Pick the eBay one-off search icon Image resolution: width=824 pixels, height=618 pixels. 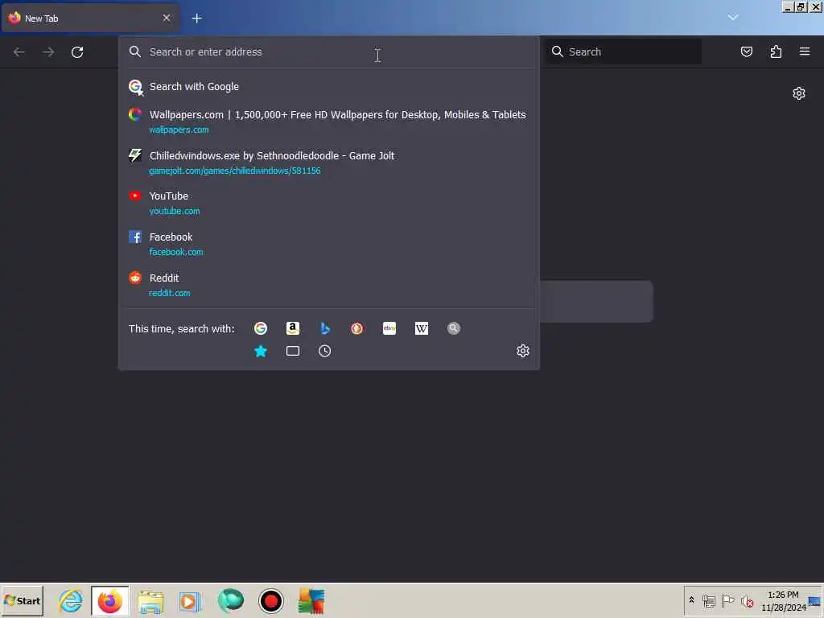coord(389,328)
